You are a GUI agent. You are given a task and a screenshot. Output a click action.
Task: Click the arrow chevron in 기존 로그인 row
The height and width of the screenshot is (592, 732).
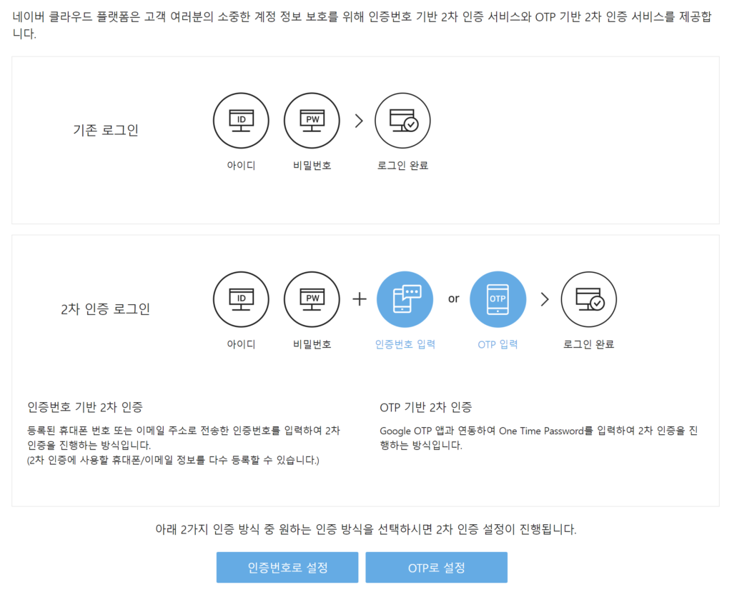pos(359,121)
